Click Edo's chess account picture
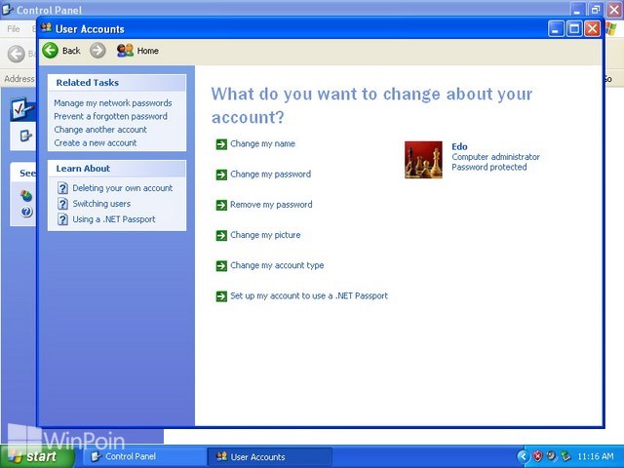 (423, 160)
